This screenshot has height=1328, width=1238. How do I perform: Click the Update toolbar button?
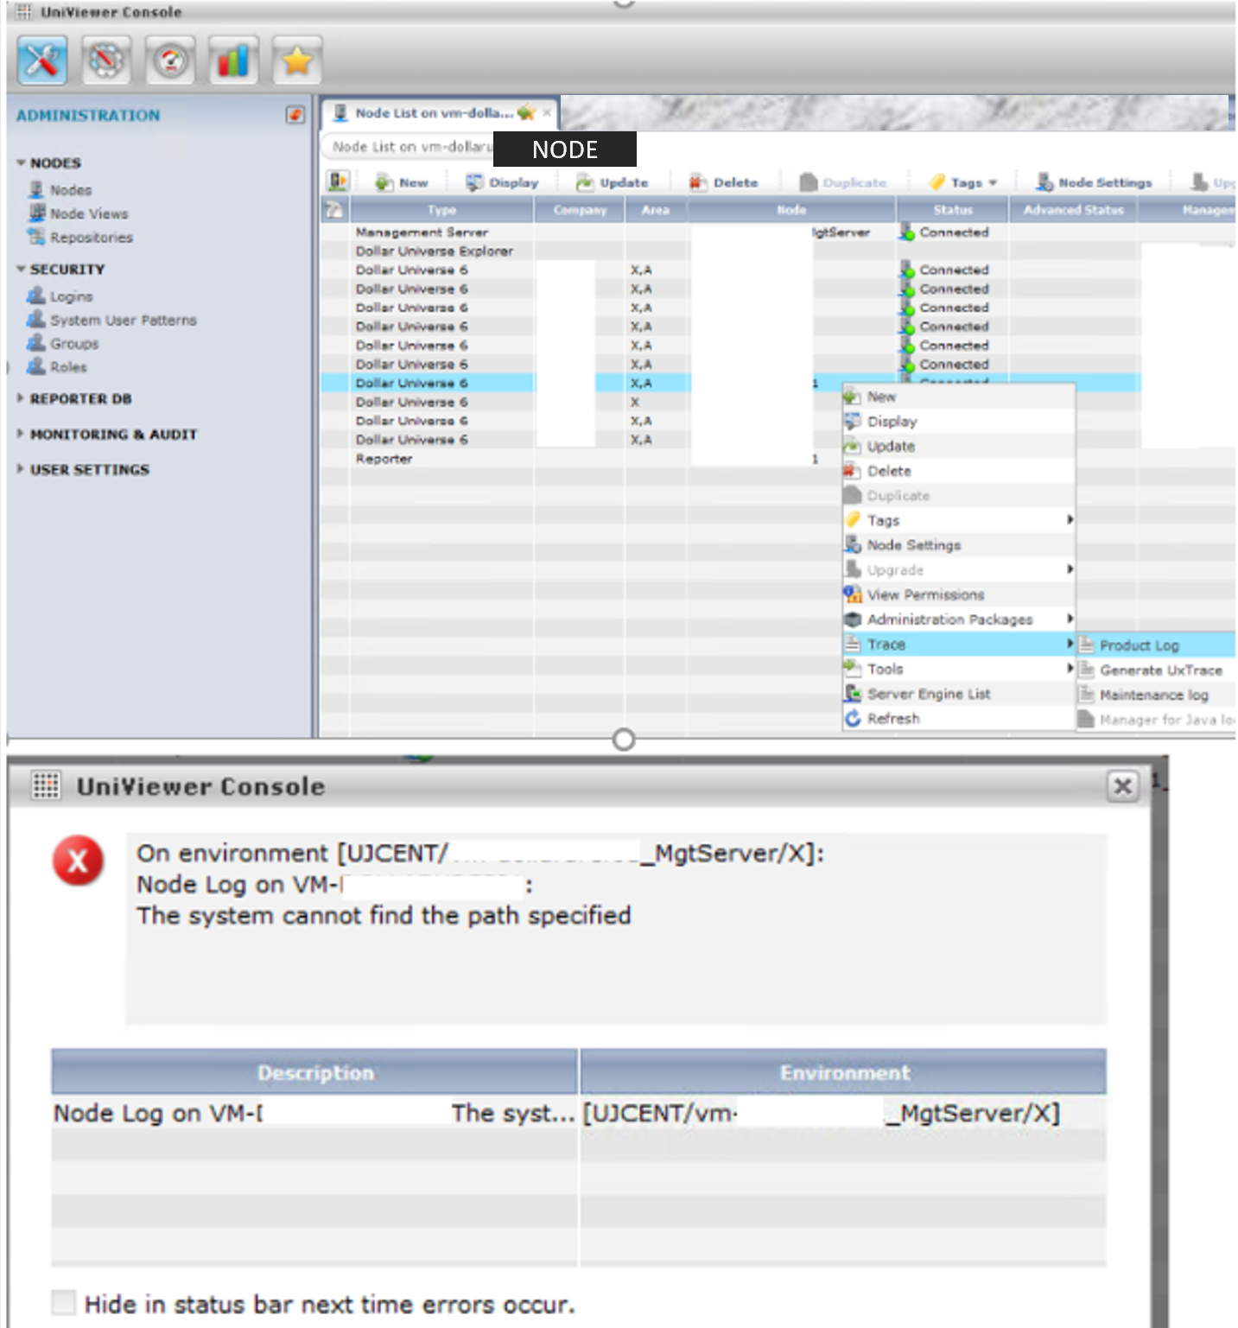[x=612, y=182]
